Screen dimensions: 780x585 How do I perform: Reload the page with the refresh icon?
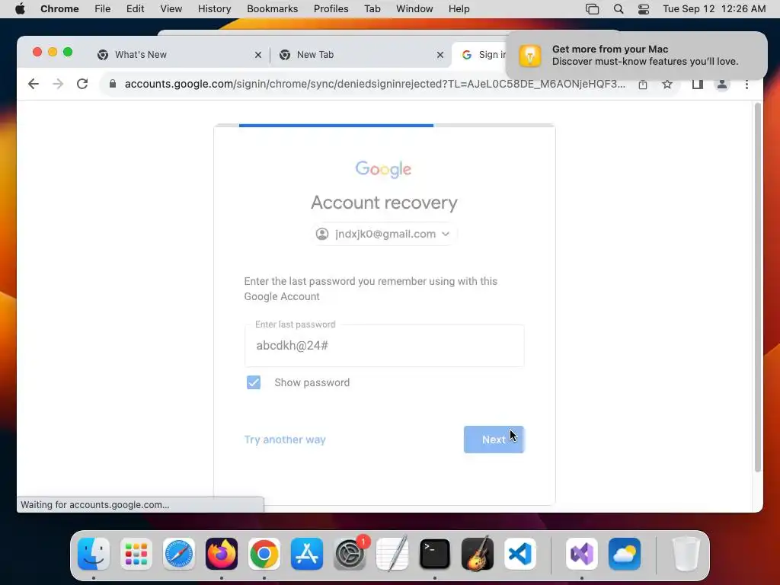[82, 84]
